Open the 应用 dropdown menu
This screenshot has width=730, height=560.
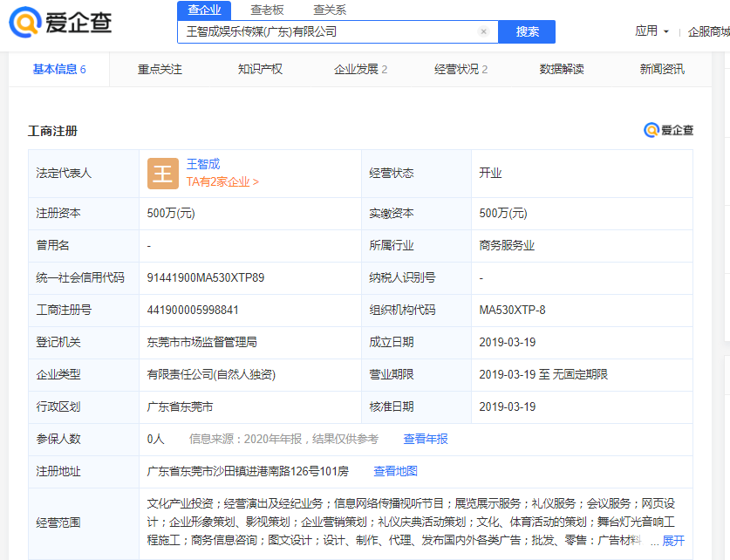point(652,31)
